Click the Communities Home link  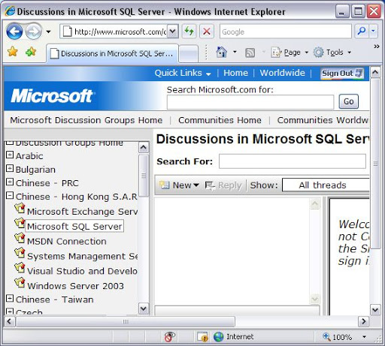220,120
